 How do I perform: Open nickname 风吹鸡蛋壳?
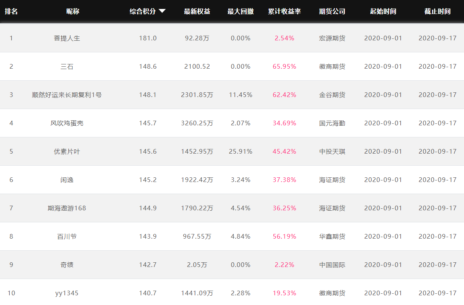click(67, 123)
